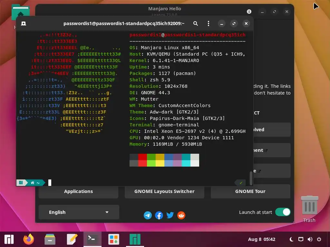This screenshot has height=247, width=330.
Task: Open new tab in terminal
Action: 24,23
